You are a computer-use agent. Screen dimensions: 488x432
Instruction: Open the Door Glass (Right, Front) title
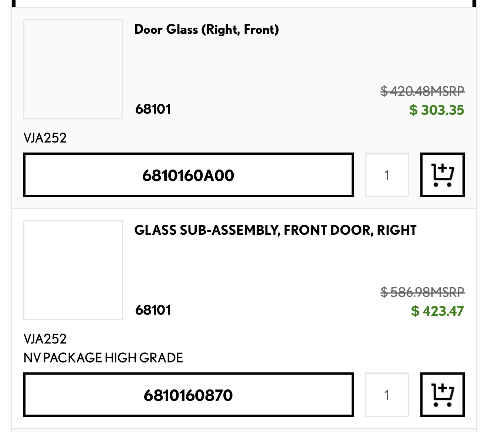pyautogui.click(x=206, y=29)
